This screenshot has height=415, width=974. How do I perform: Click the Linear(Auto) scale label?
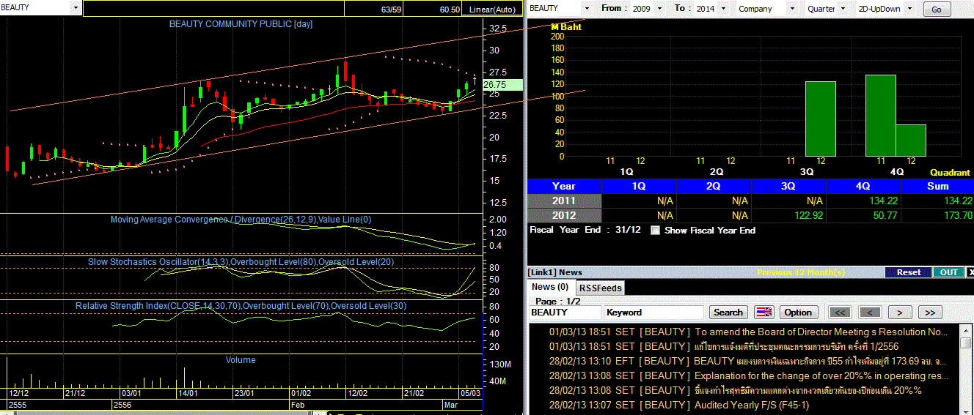[x=493, y=10]
